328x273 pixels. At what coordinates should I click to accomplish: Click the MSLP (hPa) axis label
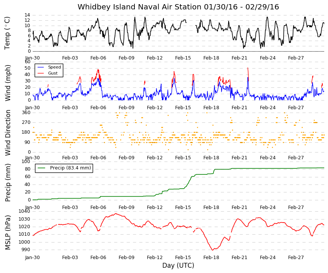point(7,232)
